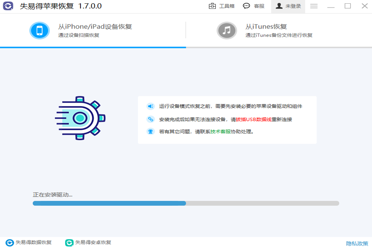Click the chain link icon
The height and width of the screenshot is (248, 372).
coord(151,119)
